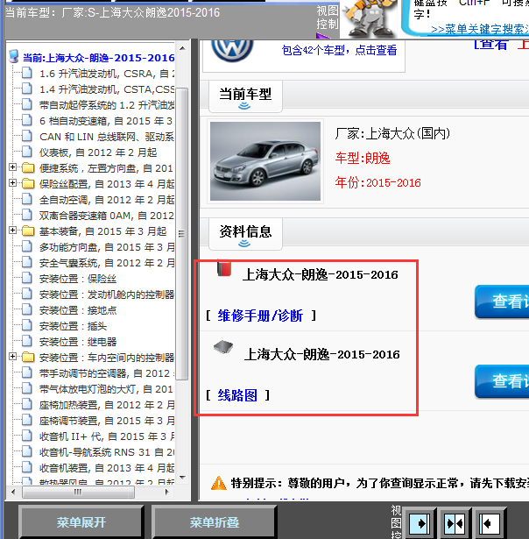Click folder icon for 保险丝配置
The height and width of the screenshot is (539, 529).
coord(28,184)
